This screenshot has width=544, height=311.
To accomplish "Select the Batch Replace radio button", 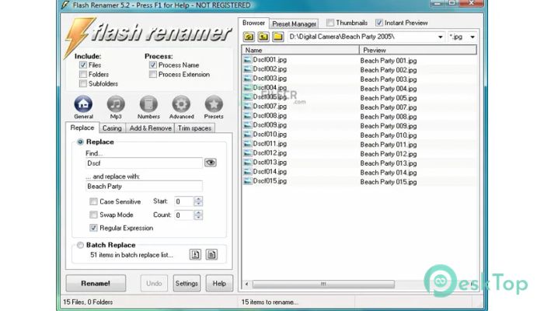I will [x=80, y=245].
